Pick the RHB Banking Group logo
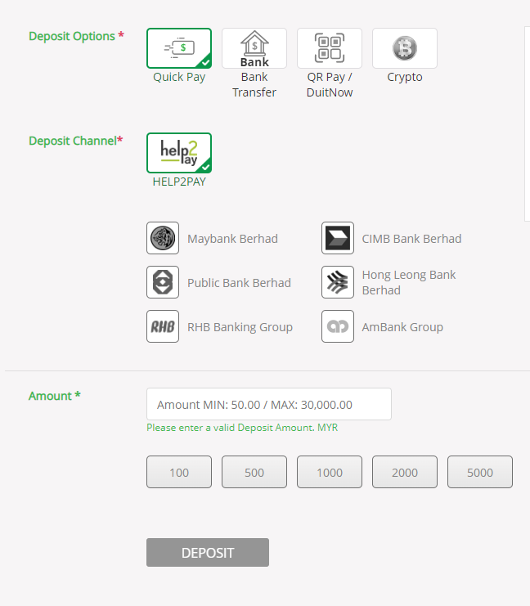The image size is (530, 606). coord(163,326)
